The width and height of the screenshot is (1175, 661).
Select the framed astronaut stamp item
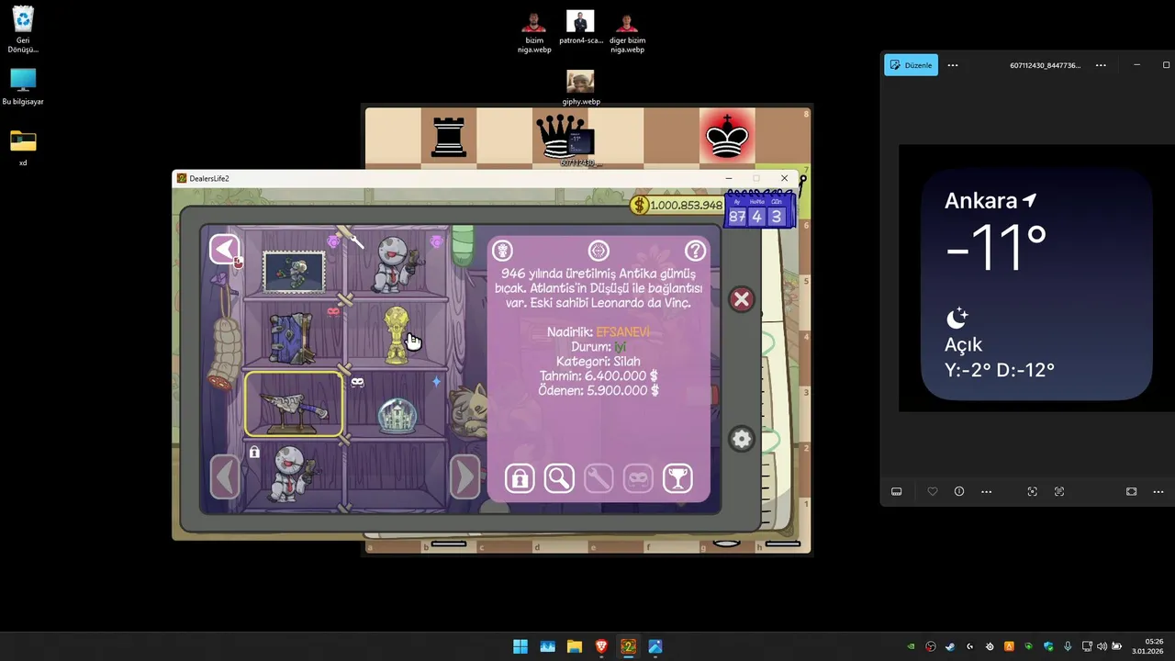(x=294, y=272)
